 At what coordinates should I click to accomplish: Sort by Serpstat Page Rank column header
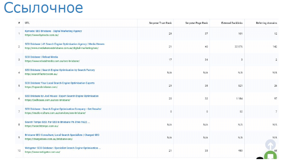197,23
